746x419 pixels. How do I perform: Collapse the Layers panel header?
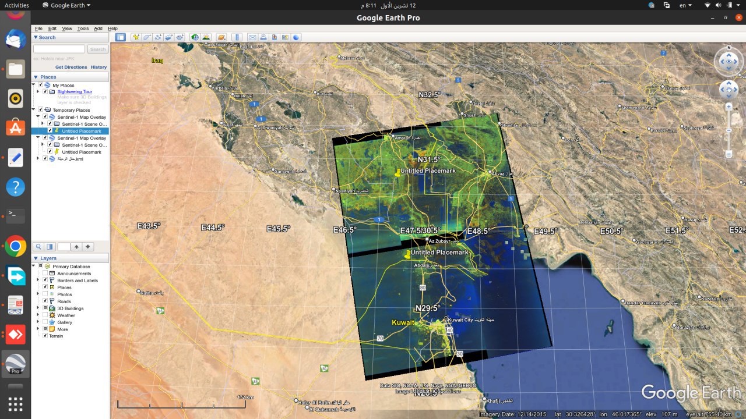(x=70, y=258)
